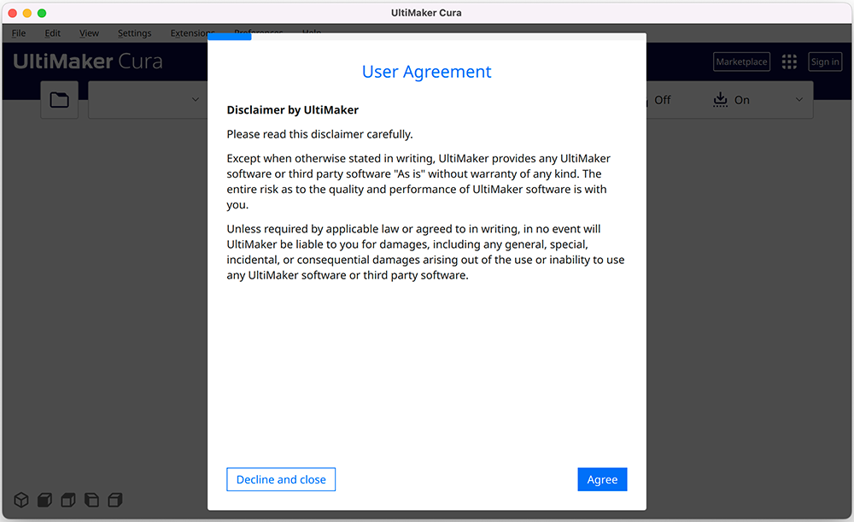Minimize the window with the yellow button
Viewport: 854px width, 522px height.
pos(27,13)
